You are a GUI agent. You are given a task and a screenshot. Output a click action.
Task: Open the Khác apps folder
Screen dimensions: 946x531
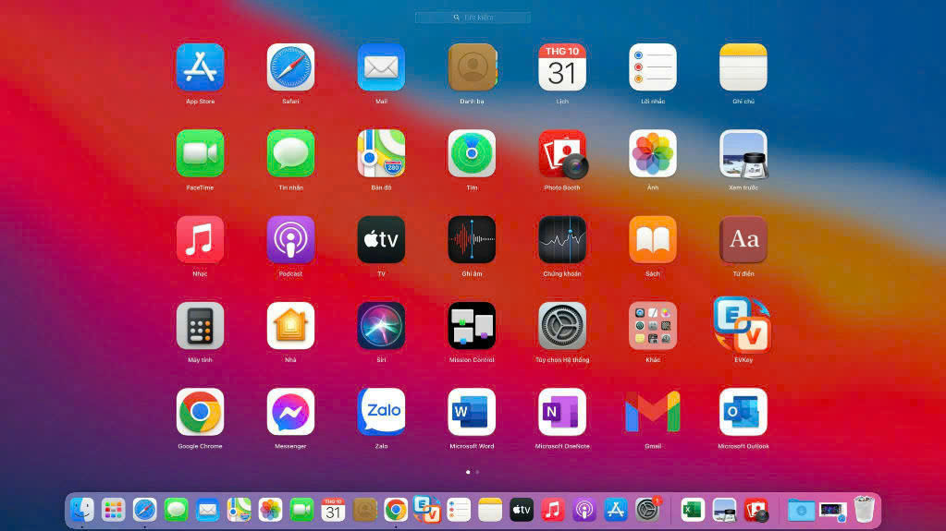[653, 325]
